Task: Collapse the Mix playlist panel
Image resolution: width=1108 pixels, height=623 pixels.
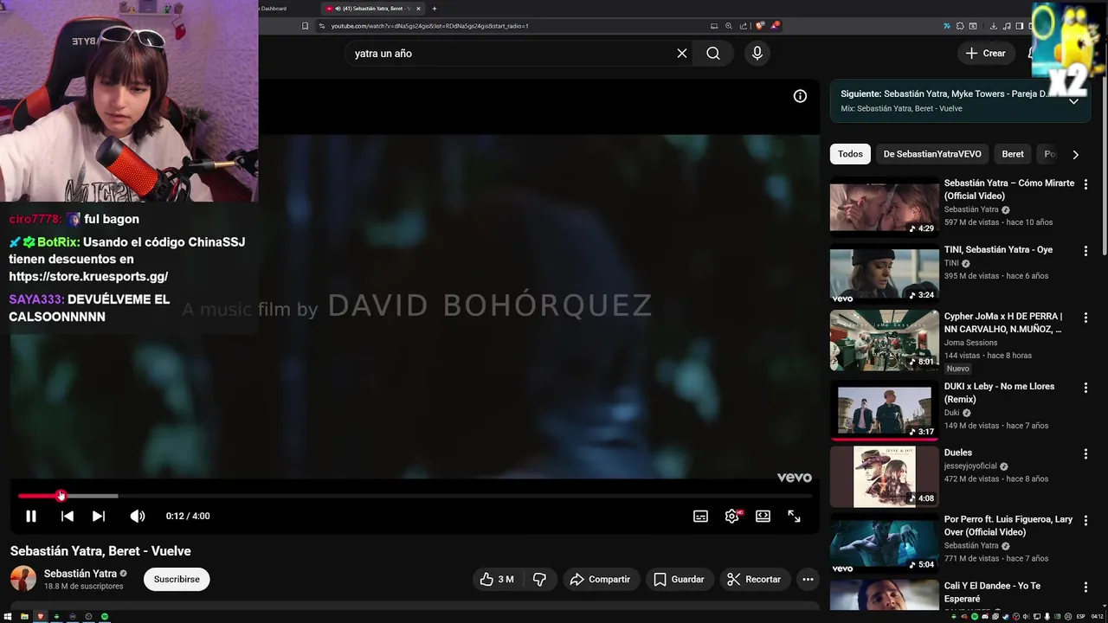Action: 1073,101
